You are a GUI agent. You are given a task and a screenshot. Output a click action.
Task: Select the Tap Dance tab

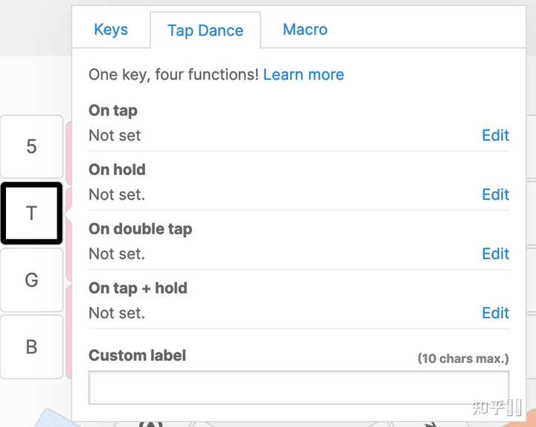(x=205, y=31)
